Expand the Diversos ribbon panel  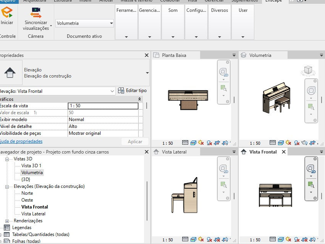point(219,37)
